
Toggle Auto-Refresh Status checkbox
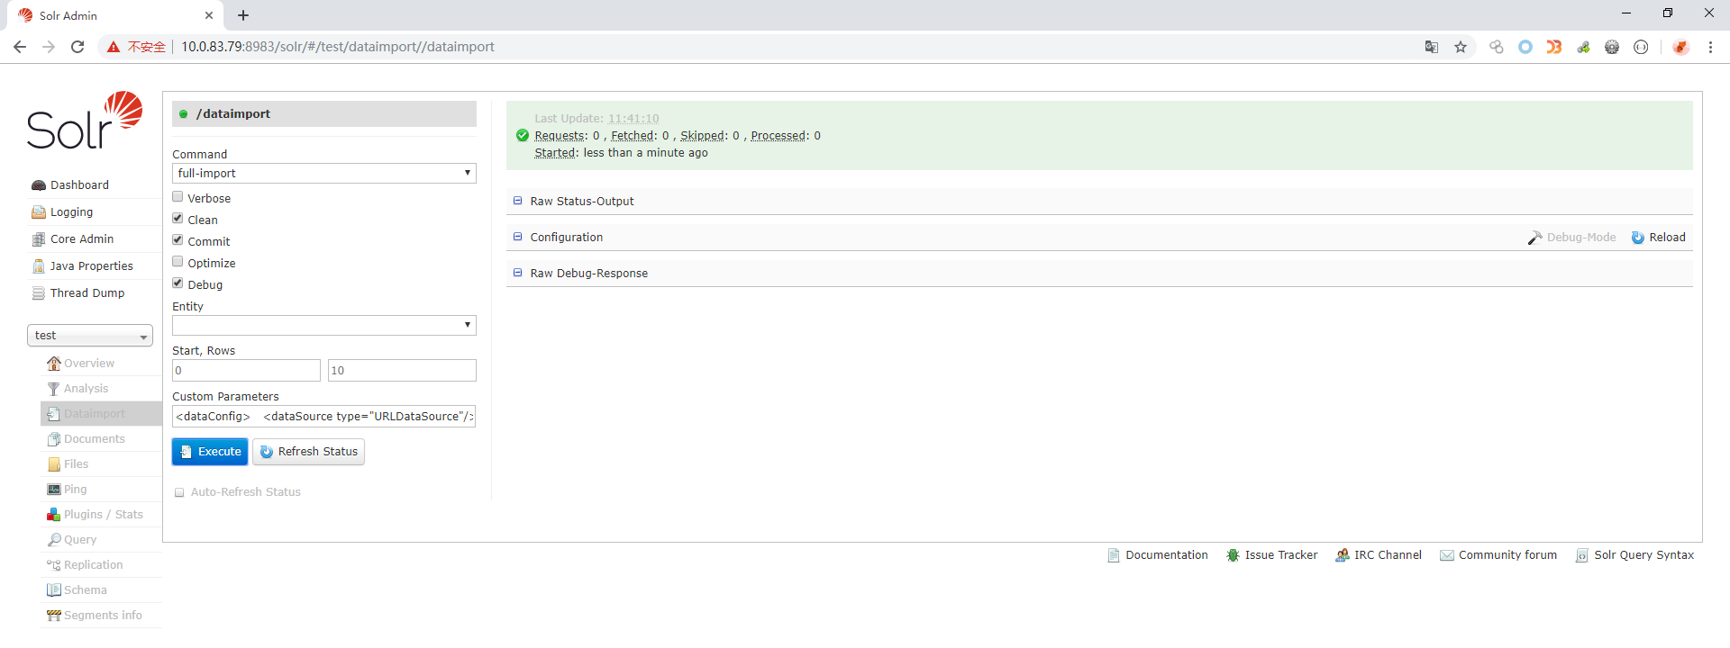pyautogui.click(x=179, y=492)
